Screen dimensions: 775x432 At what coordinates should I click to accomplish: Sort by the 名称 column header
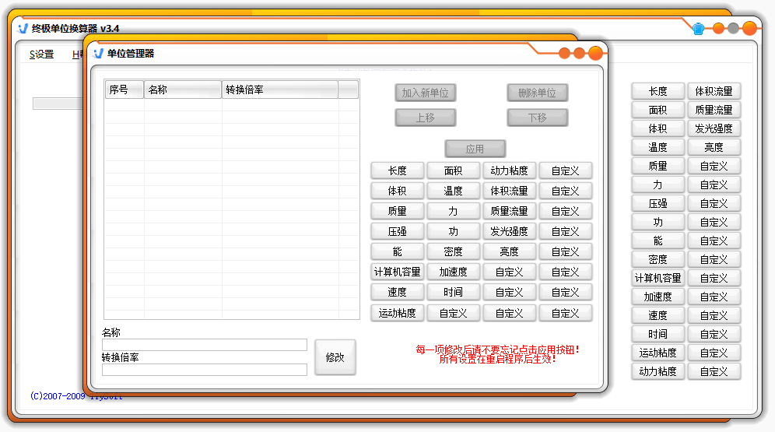(x=182, y=90)
